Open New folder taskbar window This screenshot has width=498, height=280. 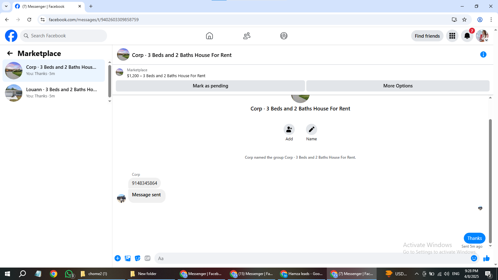(151, 274)
